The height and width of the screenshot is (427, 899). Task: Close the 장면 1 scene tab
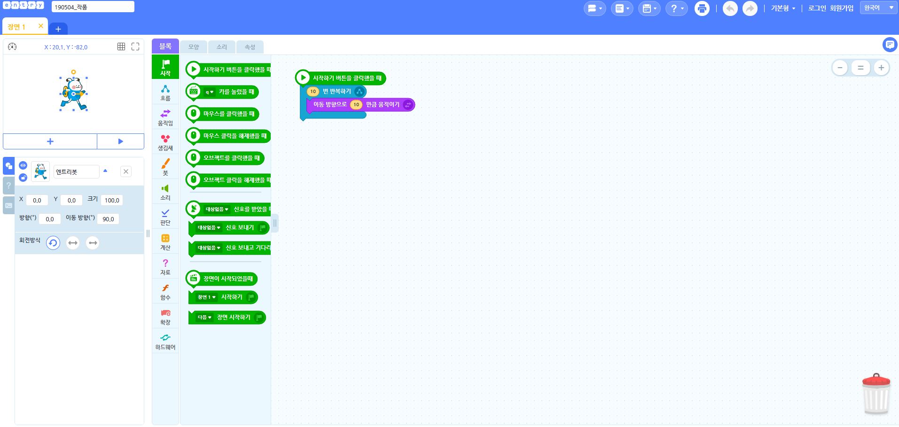click(41, 26)
